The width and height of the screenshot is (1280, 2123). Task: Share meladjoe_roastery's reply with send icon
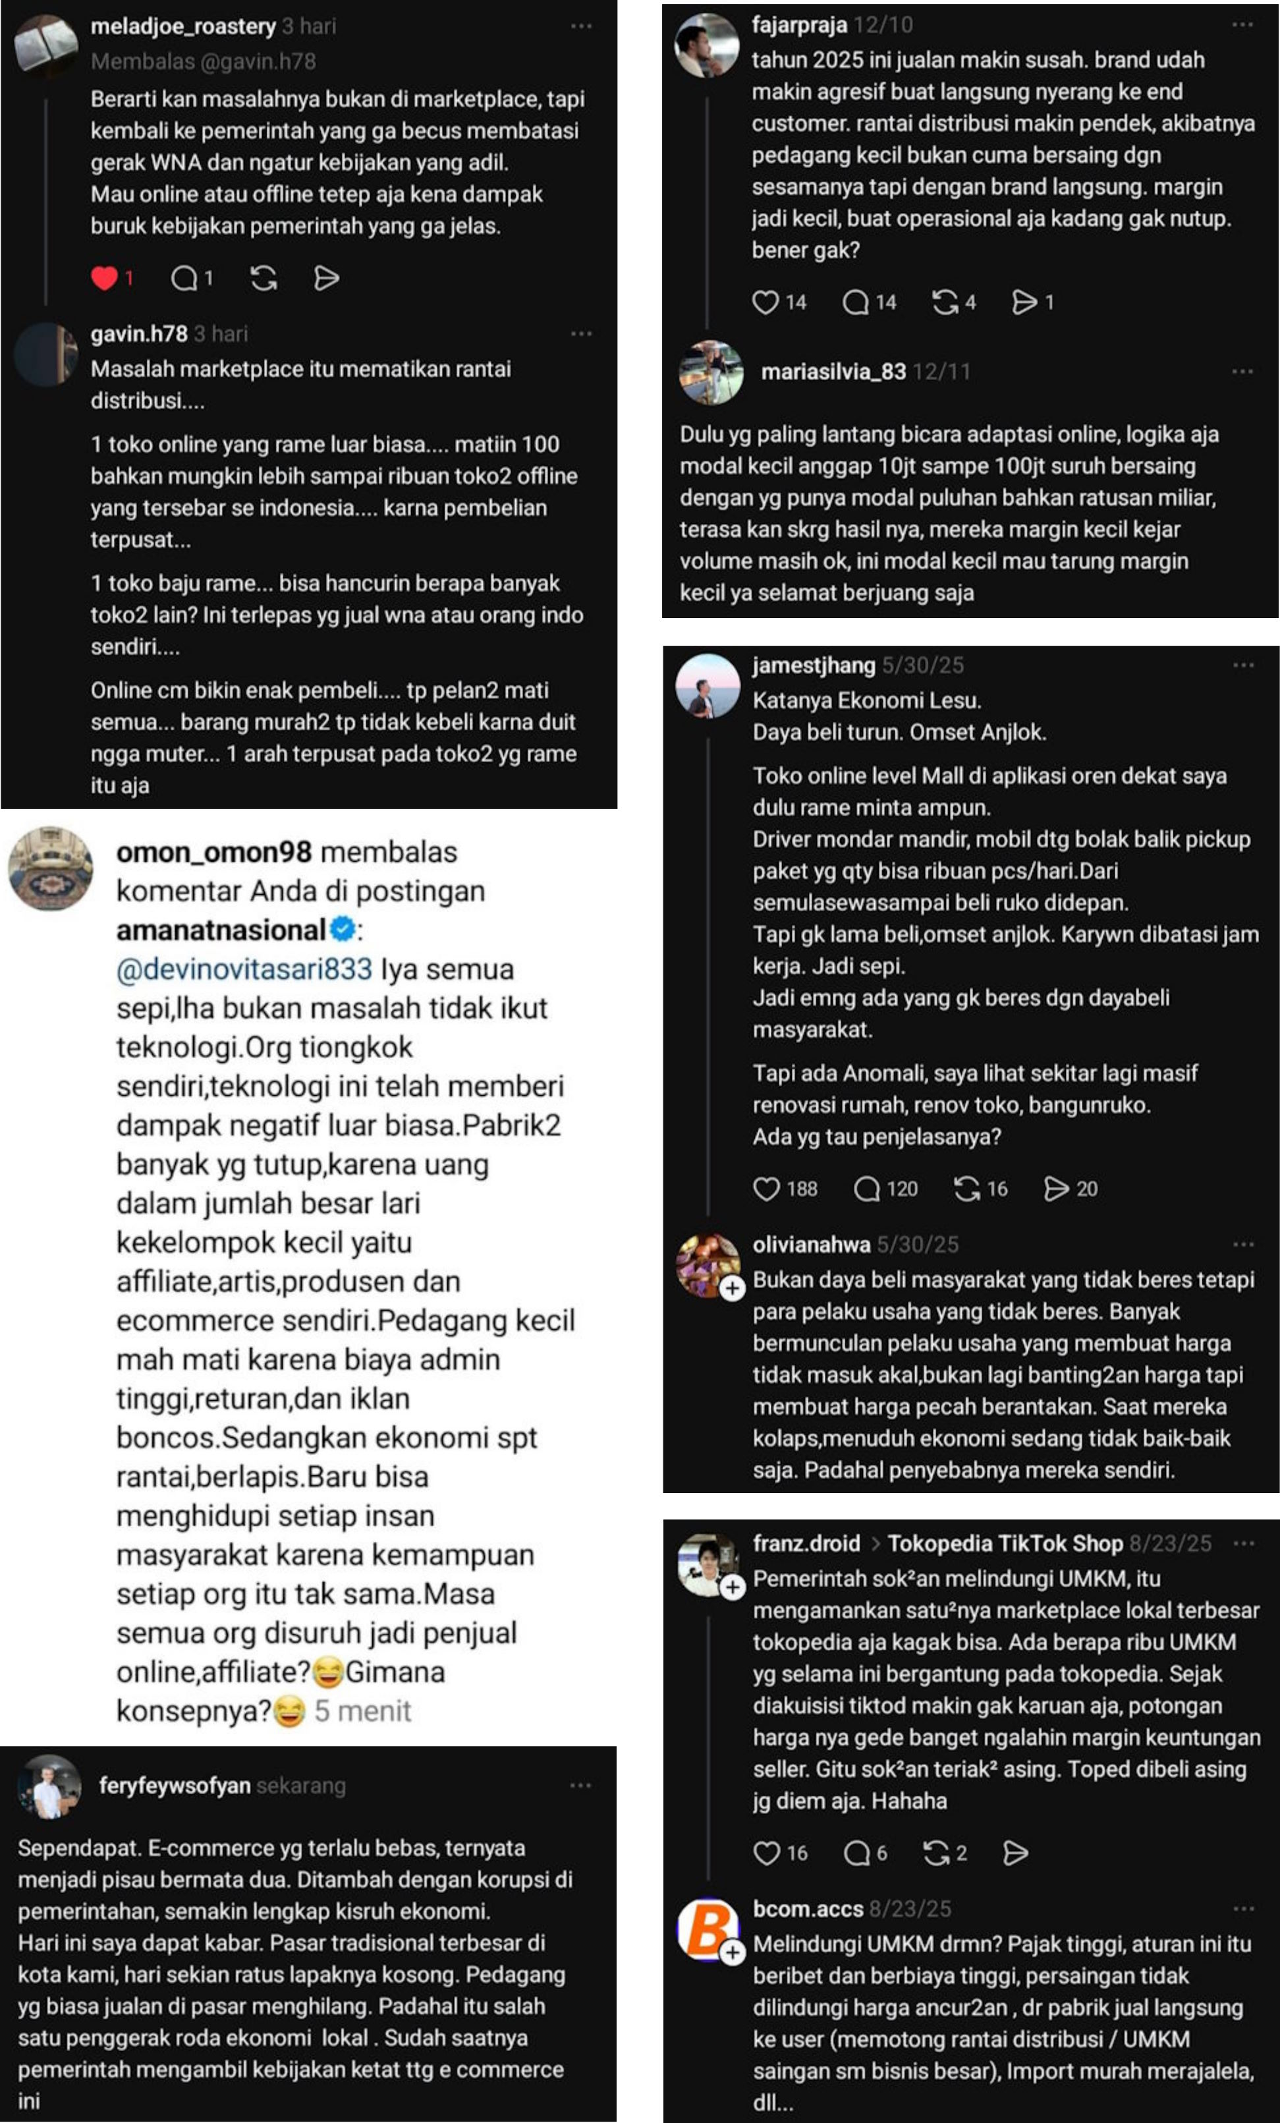(327, 278)
